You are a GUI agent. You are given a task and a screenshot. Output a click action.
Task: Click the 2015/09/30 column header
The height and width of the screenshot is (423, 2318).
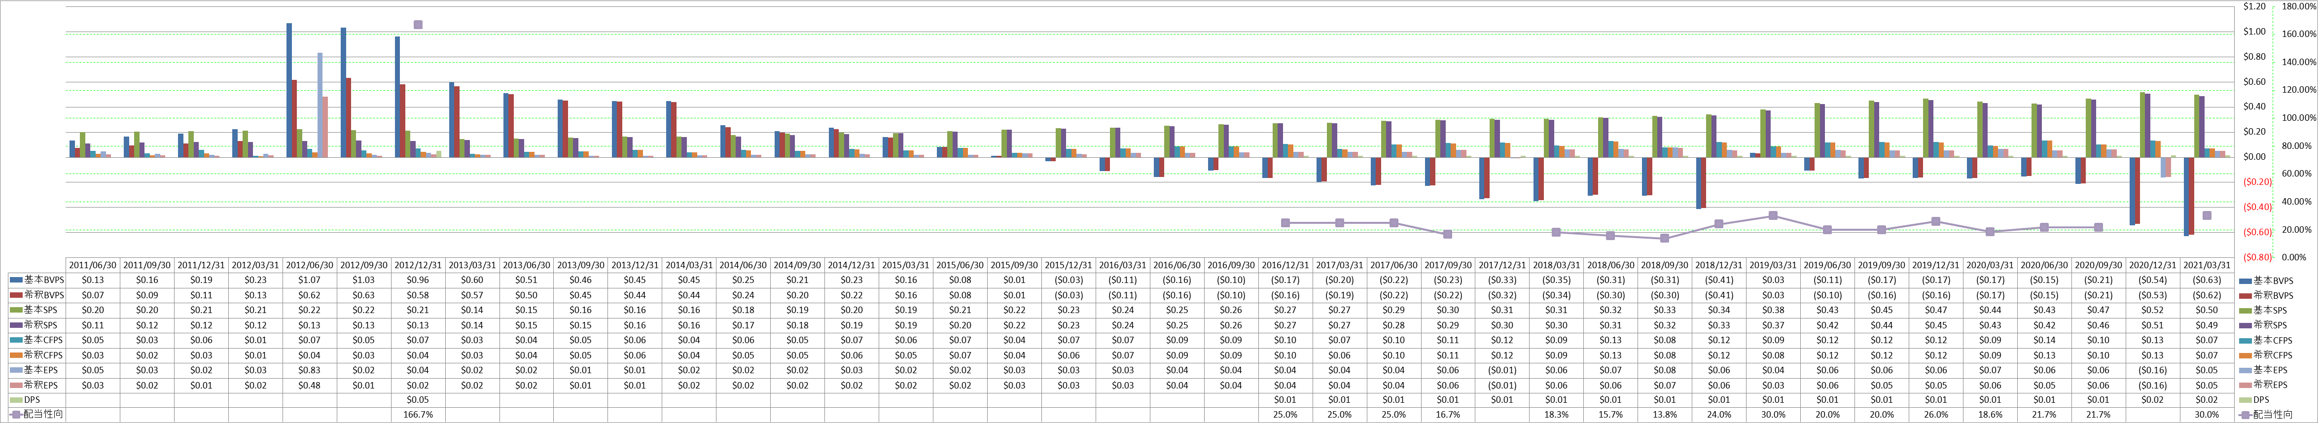click(1014, 266)
